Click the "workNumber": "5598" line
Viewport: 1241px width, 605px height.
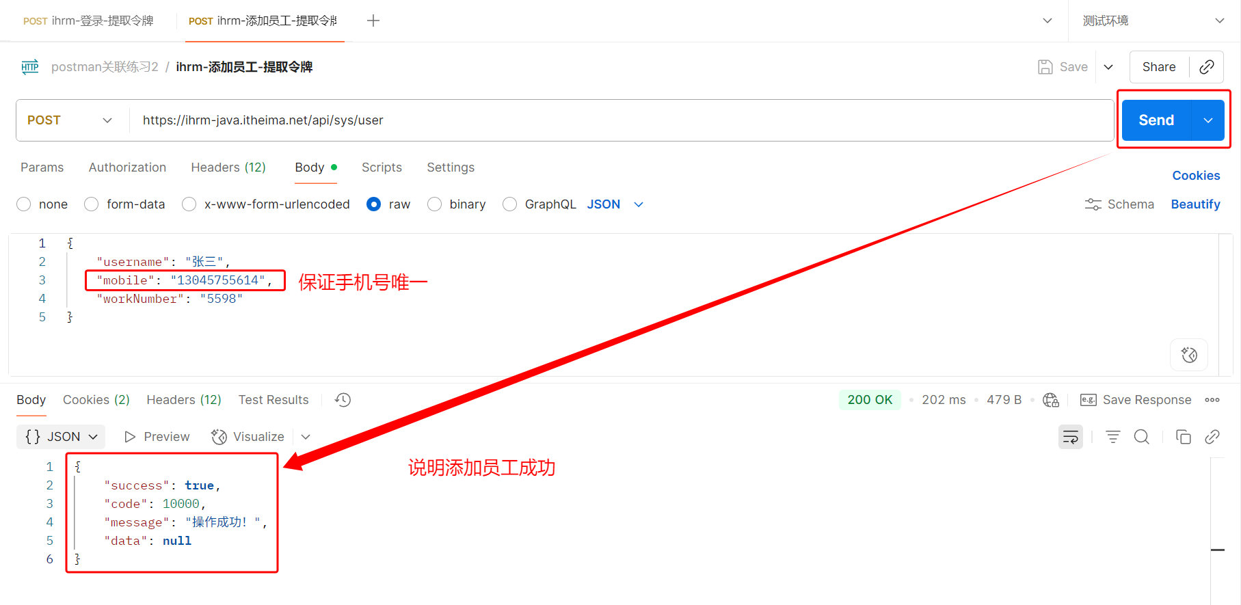[170, 299]
